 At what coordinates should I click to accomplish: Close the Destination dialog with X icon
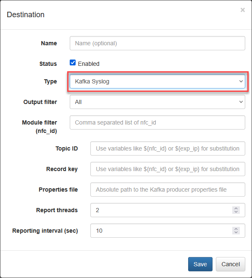(243, 10)
